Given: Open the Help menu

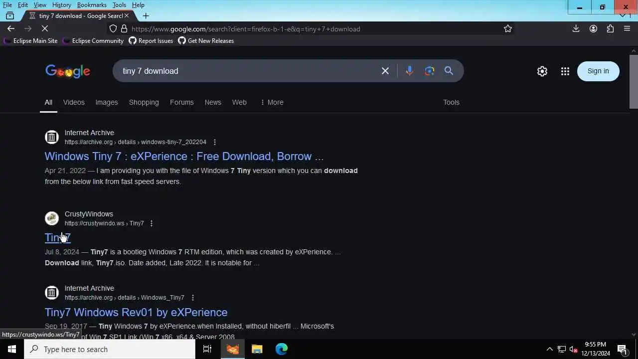Looking at the screenshot, I should 138,5.
